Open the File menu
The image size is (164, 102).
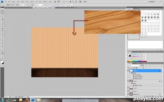click(6, 2)
